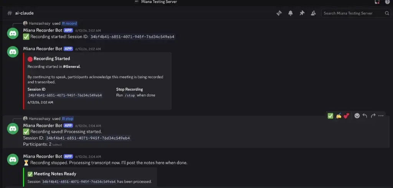Open the inbox icon at top right
This screenshot has width=393, height=188.
(x=377, y=2)
